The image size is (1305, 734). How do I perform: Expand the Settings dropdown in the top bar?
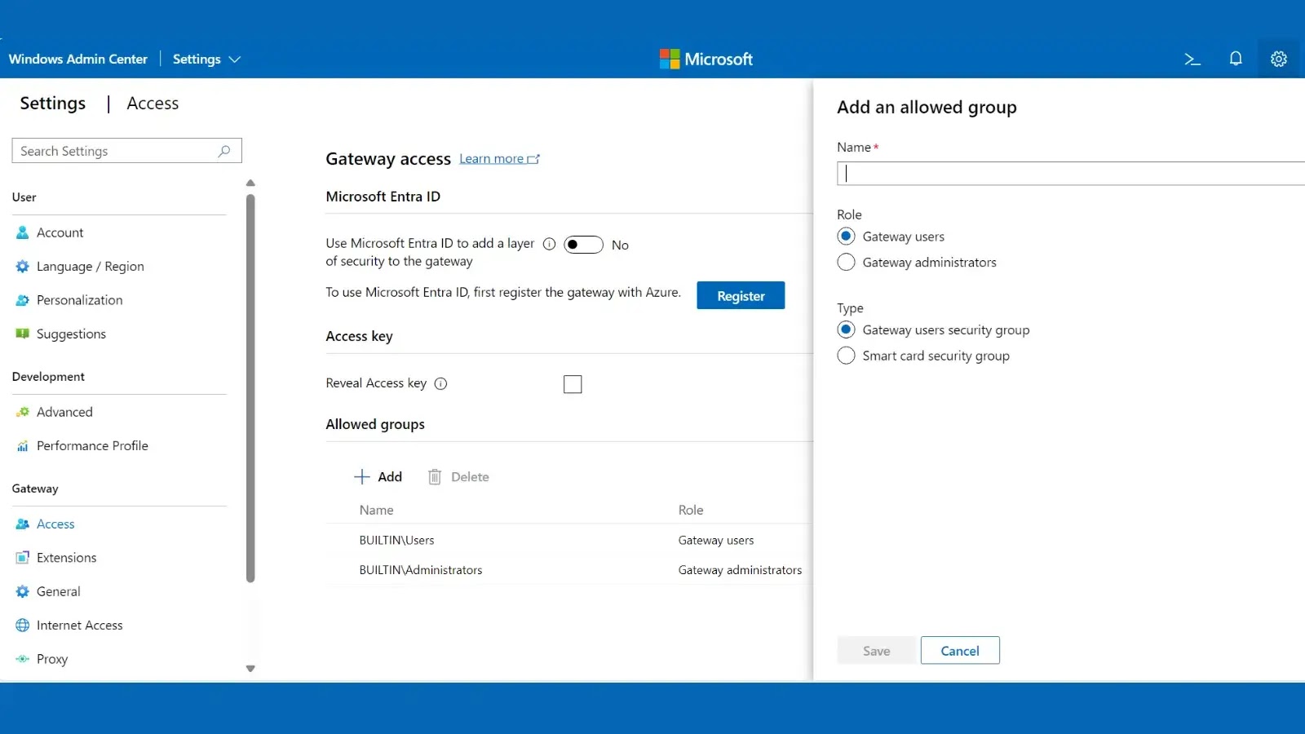(x=206, y=59)
